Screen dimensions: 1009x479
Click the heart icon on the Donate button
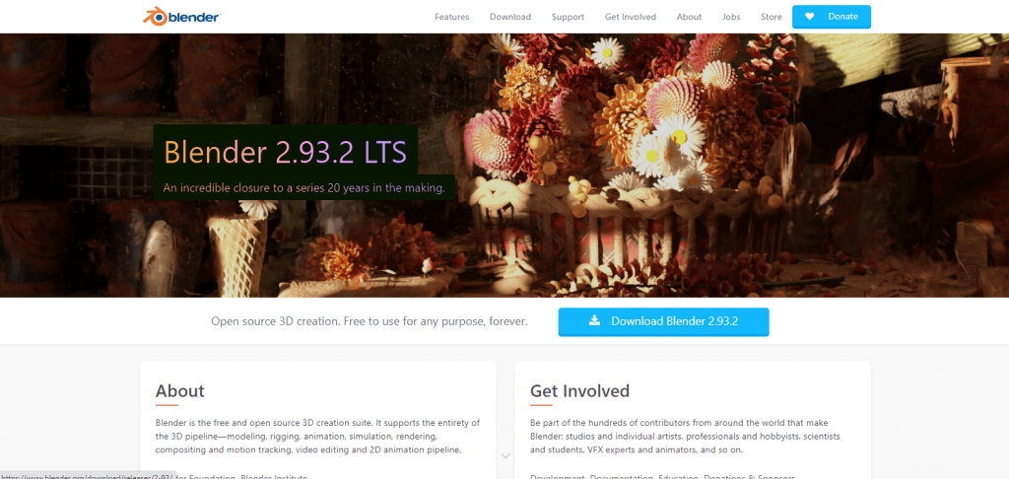[x=810, y=17]
